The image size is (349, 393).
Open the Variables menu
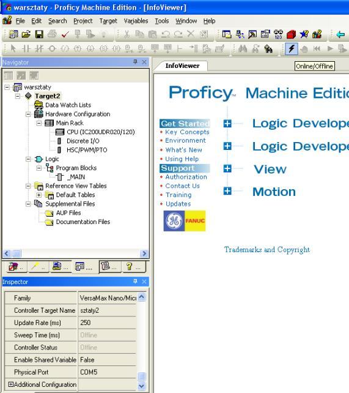(x=136, y=21)
